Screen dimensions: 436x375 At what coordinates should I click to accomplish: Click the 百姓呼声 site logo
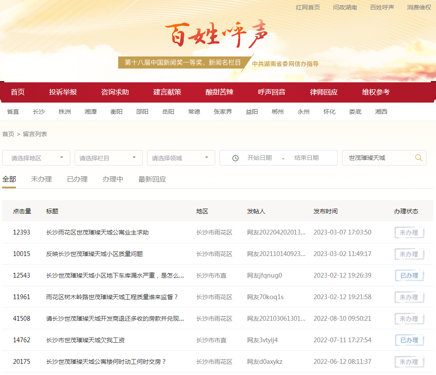coord(216,34)
